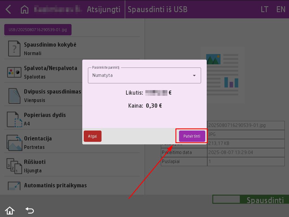
Task: Tap the paper size page icon
Action: [14, 119]
